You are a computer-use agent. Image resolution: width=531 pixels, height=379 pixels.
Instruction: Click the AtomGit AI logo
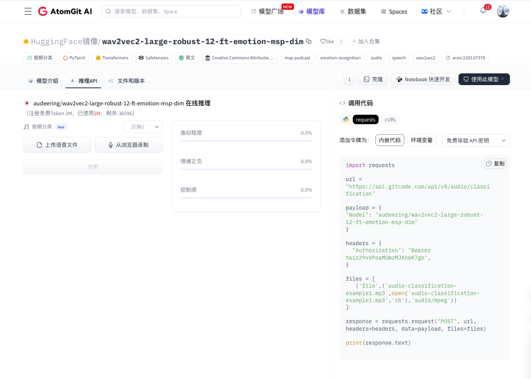point(65,11)
